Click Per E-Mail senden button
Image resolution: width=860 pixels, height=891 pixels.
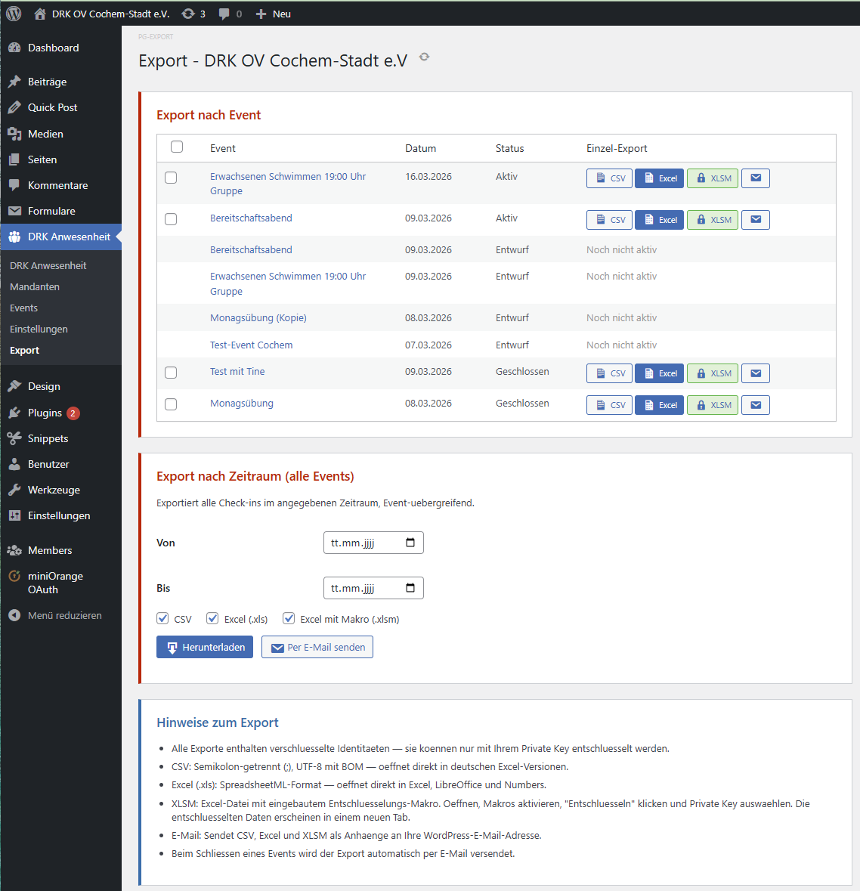317,647
